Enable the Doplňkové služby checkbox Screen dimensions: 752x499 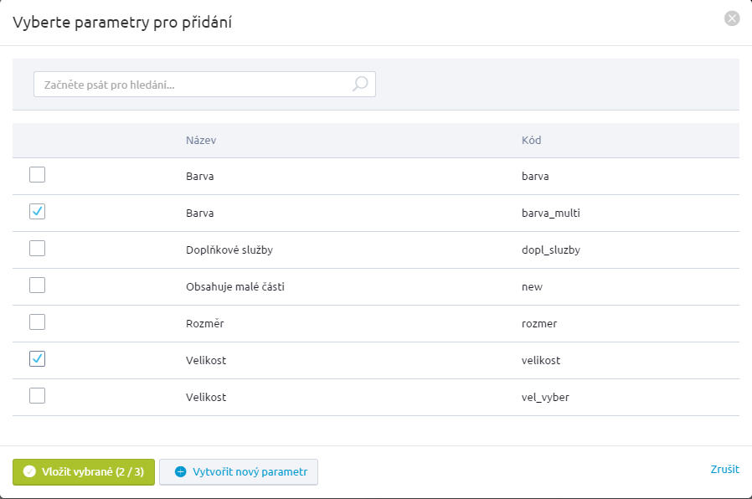(x=38, y=249)
